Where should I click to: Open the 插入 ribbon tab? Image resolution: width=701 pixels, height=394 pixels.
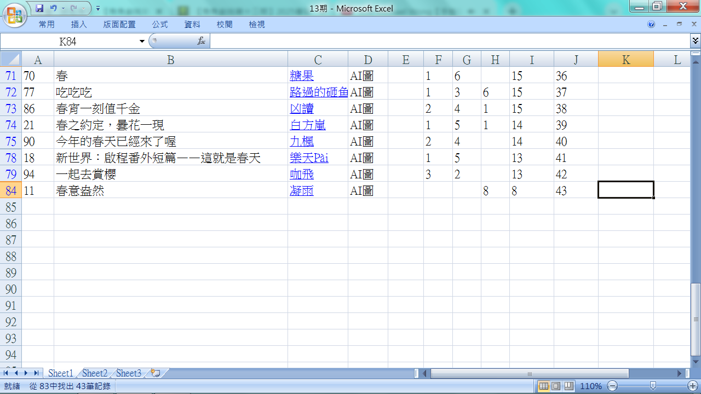click(79, 25)
